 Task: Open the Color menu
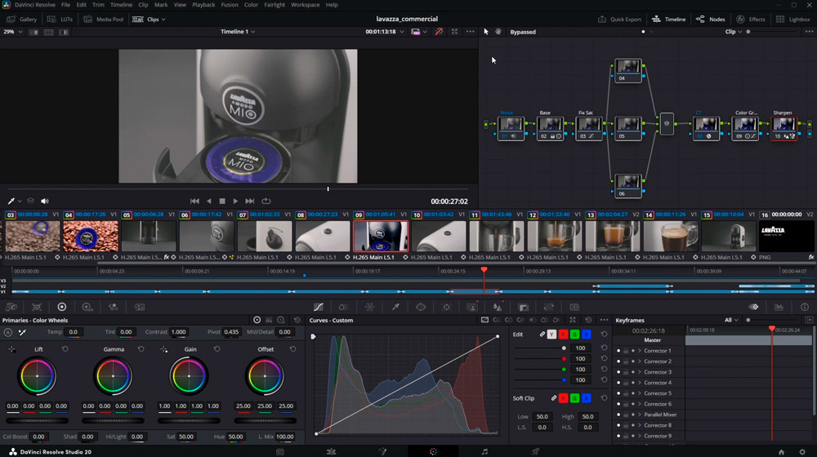click(x=251, y=5)
